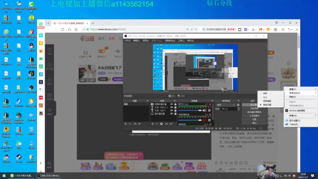Refresh the browser page

tap(63, 29)
